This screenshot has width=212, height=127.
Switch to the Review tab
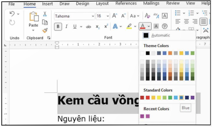[173, 3]
